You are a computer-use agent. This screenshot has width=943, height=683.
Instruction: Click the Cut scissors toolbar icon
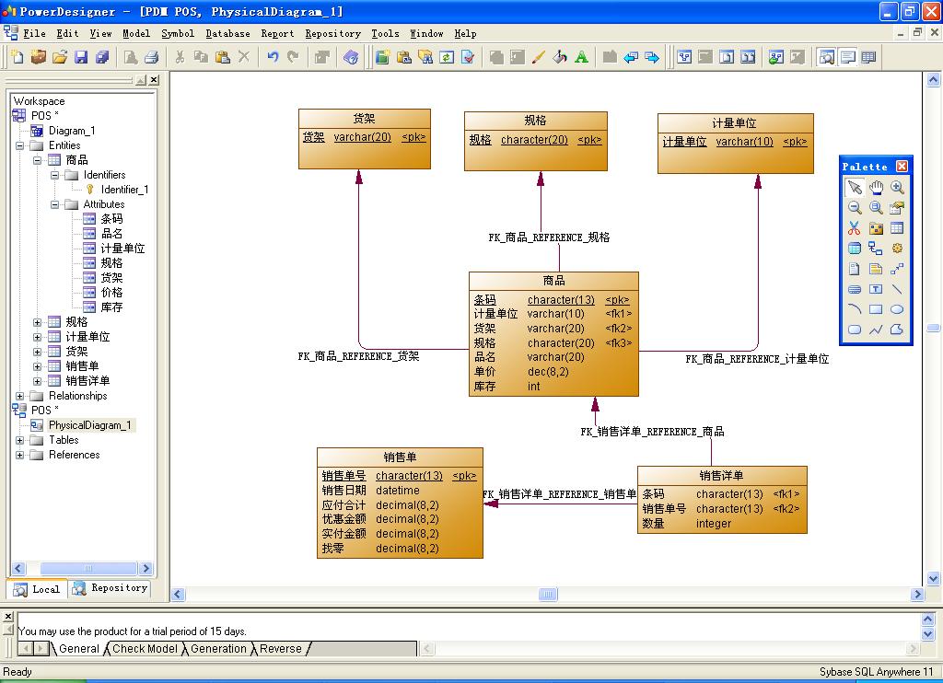coord(180,57)
